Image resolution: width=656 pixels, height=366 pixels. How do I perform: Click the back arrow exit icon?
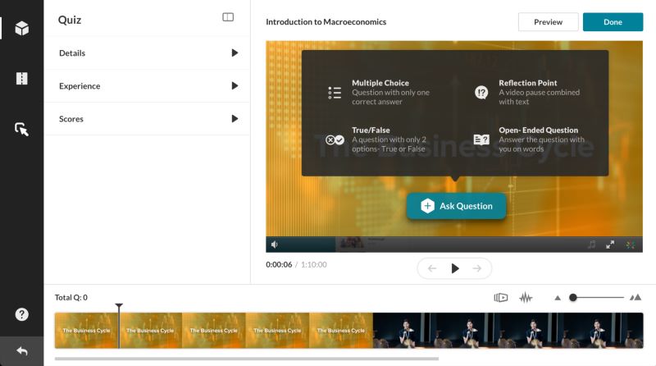(22, 351)
